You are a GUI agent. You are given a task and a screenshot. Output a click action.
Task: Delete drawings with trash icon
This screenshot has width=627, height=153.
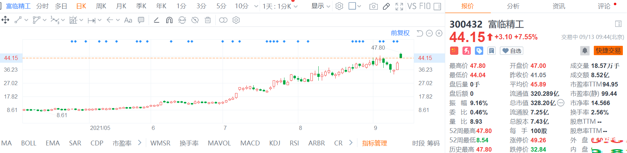coord(208,20)
